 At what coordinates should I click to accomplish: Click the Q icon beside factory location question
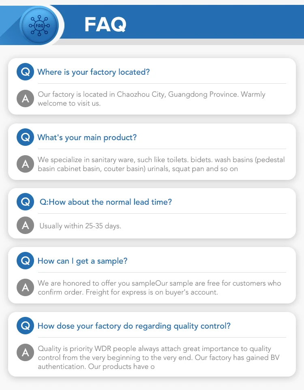25,71
